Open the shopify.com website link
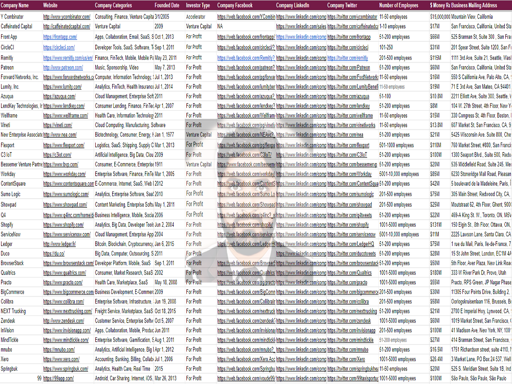Viewport: 512px width, 384px height. [63, 225]
